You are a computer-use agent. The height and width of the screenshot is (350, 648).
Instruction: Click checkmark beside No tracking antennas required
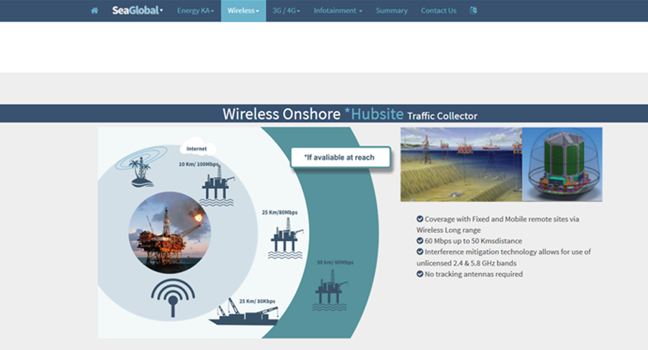420,274
